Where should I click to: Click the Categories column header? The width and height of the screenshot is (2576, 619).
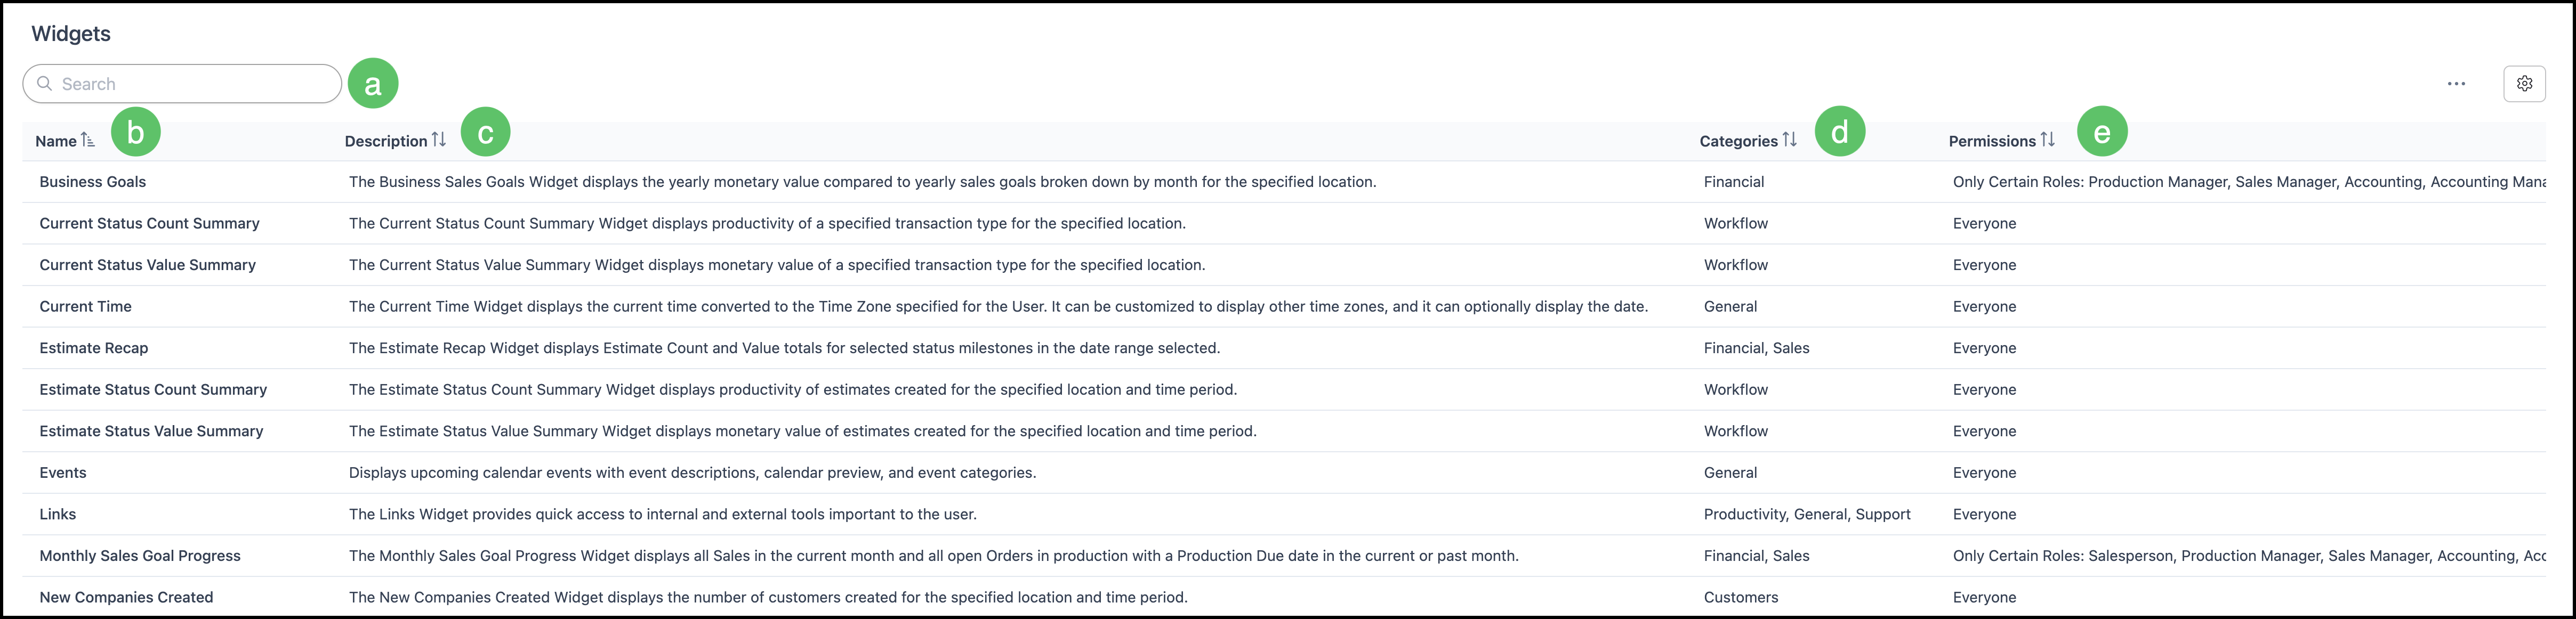click(x=1738, y=141)
